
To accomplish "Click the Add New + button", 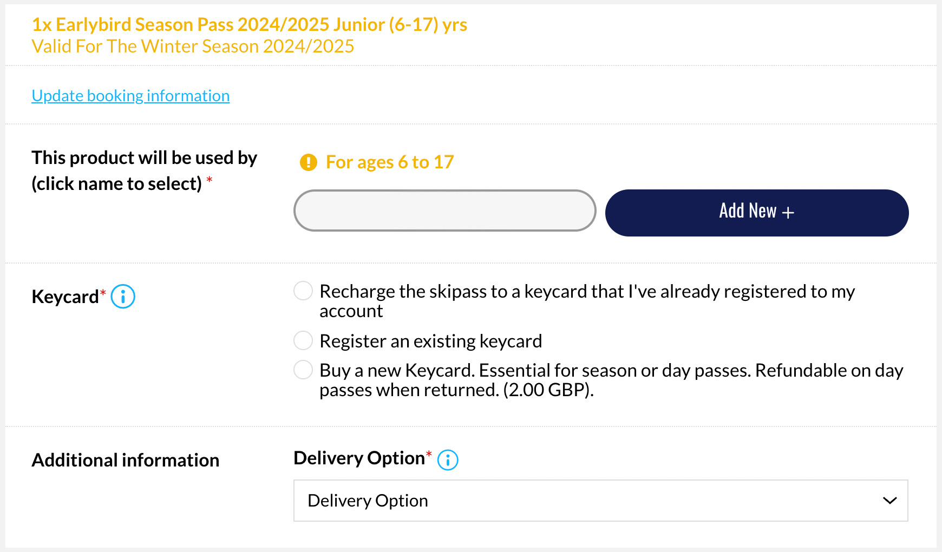I will point(757,213).
